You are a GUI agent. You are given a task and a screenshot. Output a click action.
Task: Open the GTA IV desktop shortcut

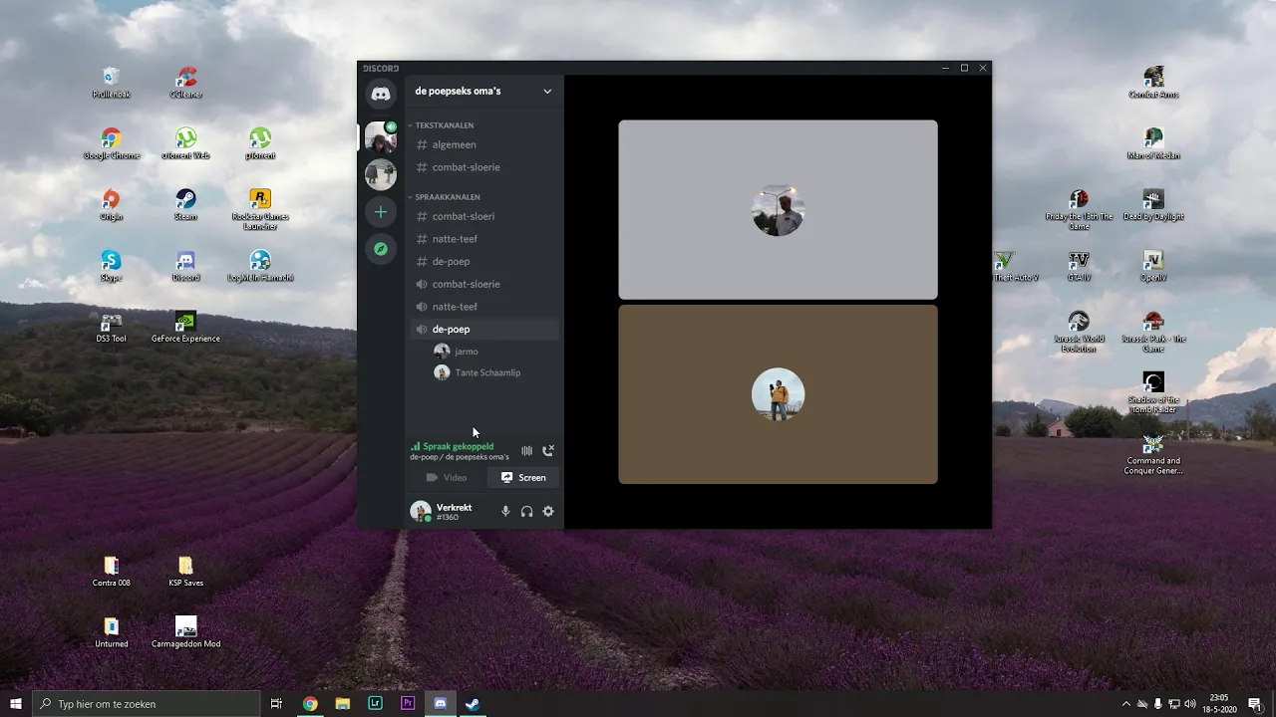(1079, 266)
